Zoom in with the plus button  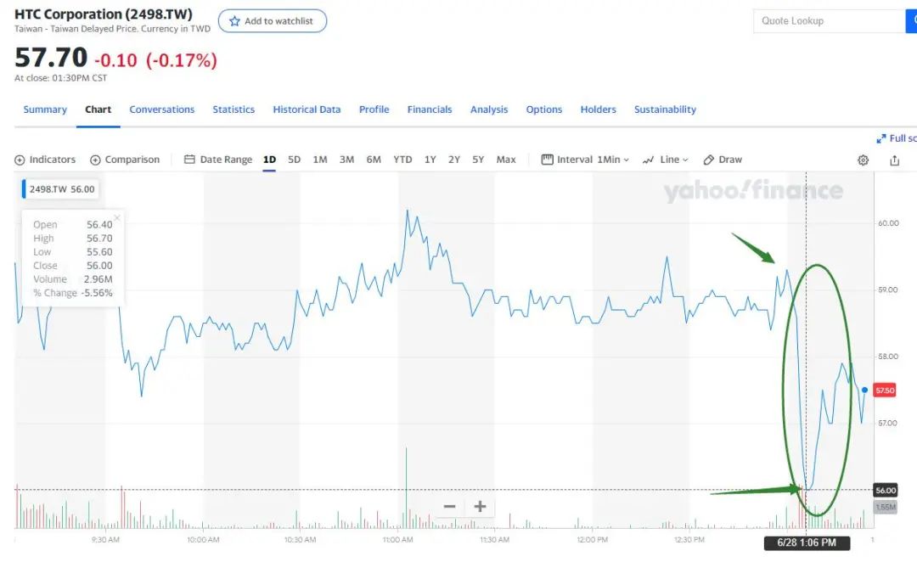[x=480, y=507]
